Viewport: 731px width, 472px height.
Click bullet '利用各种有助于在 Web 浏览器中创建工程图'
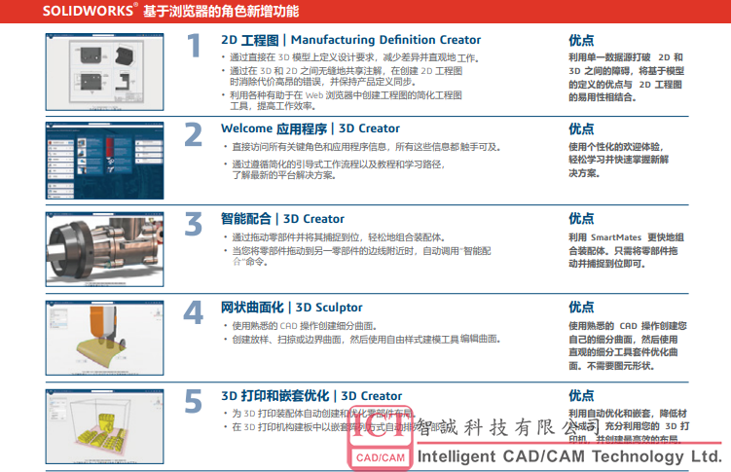pos(346,100)
